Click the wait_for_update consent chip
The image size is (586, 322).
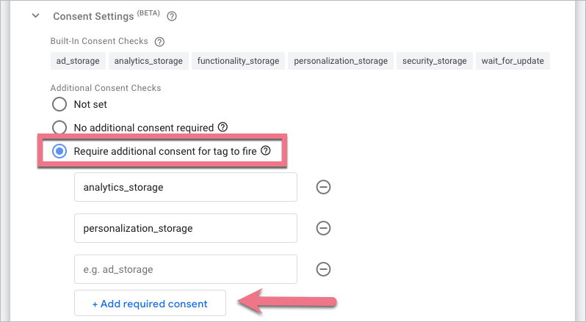(513, 61)
